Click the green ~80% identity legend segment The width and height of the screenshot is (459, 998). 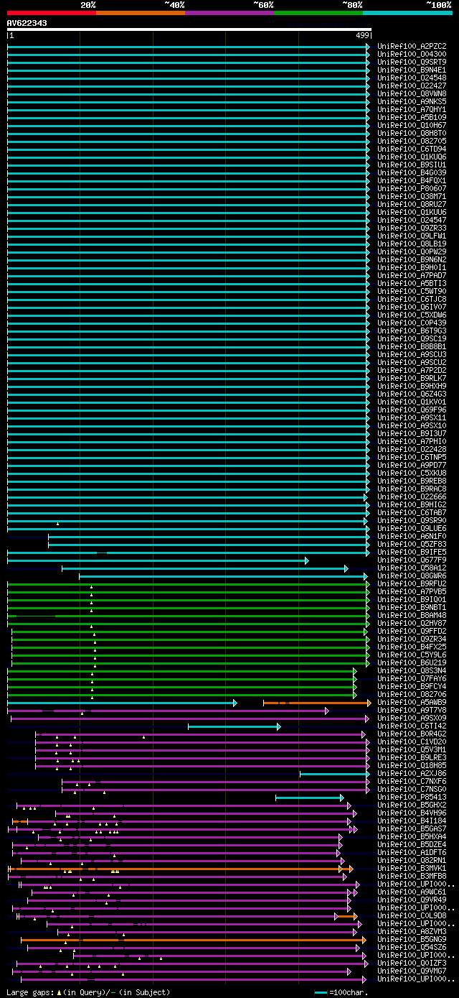pos(318,12)
